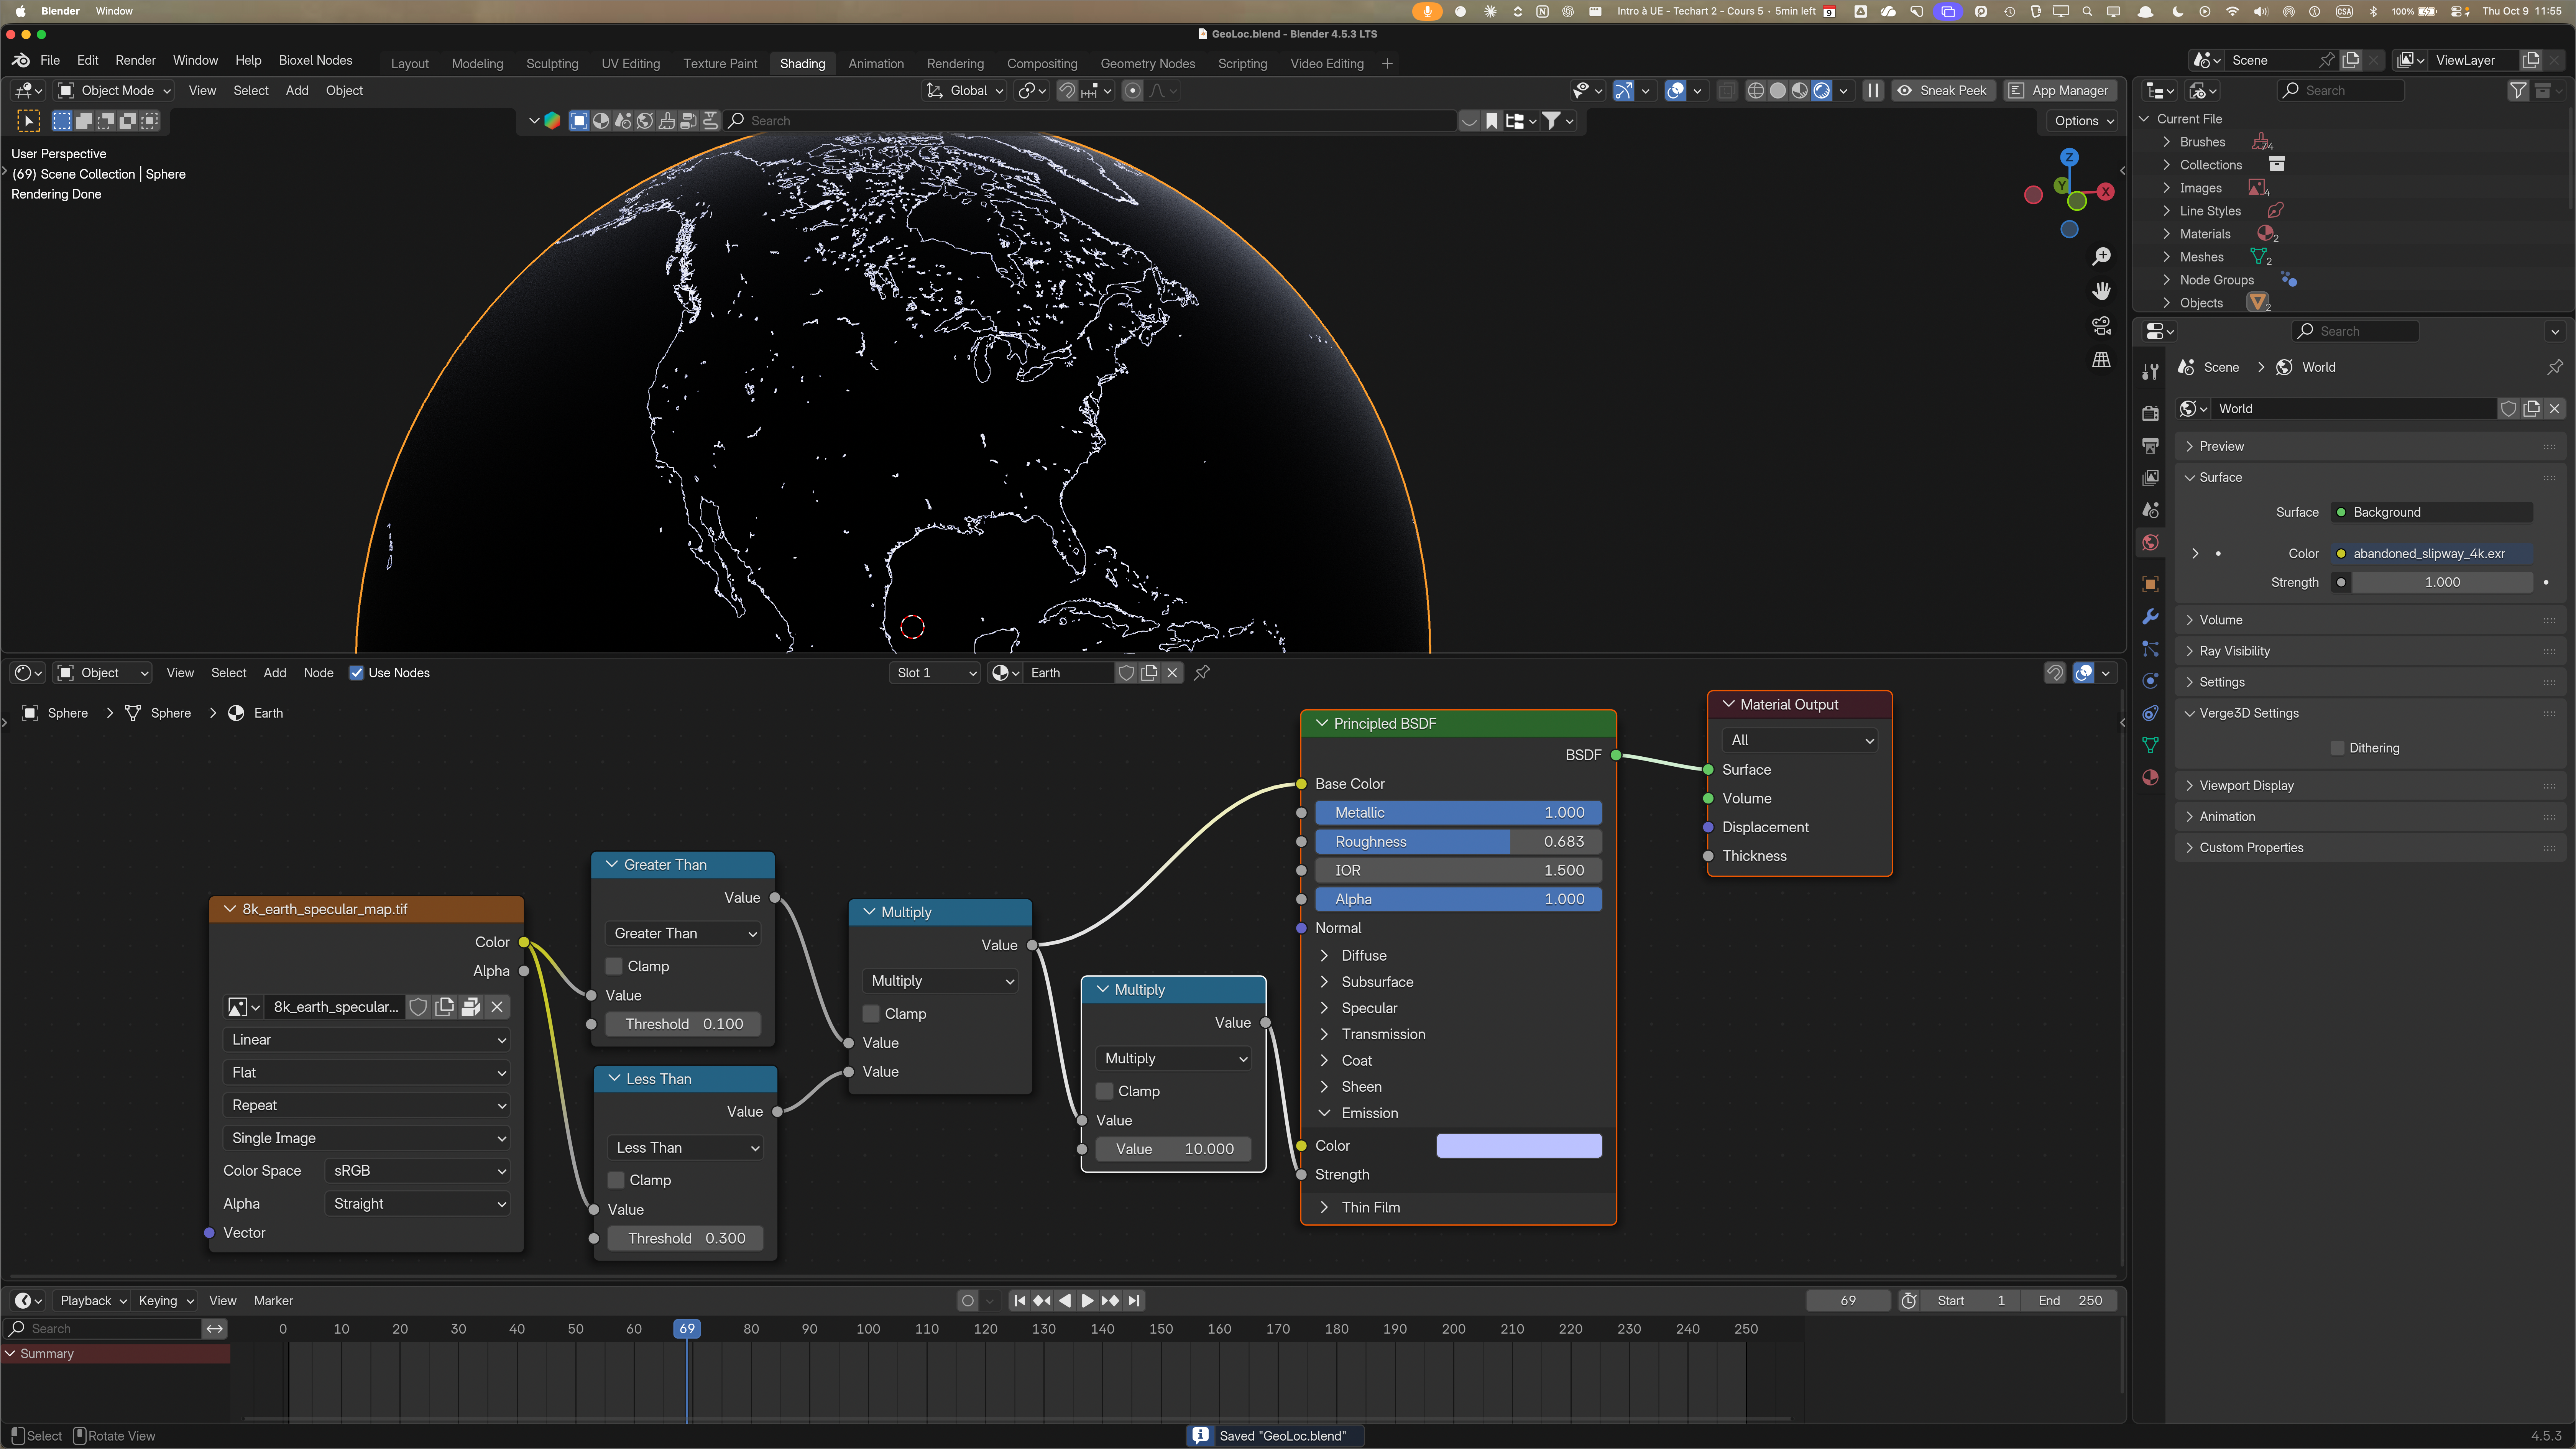
Task: Click the pan view hand icon
Action: point(2101,291)
